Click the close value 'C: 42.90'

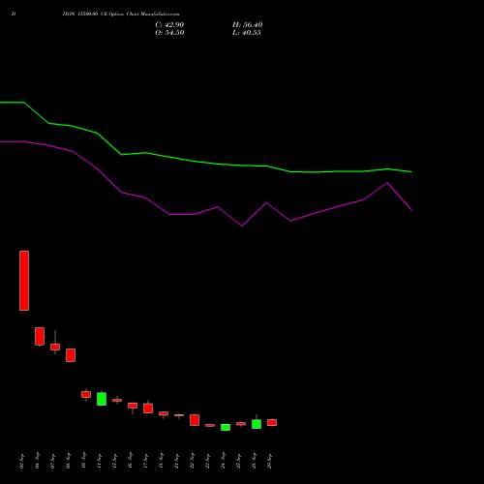tap(169, 25)
